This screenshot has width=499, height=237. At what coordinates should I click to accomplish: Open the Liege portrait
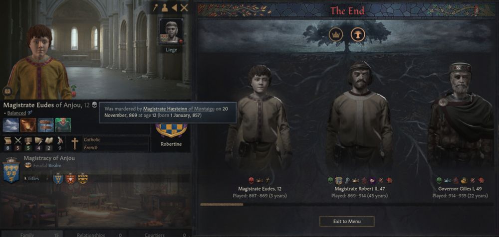tap(171, 31)
